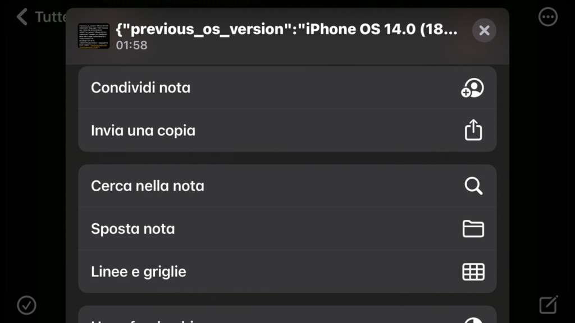The image size is (575, 323).
Task: Tap the folder icon beside Sposta nota
Action: coord(473,229)
